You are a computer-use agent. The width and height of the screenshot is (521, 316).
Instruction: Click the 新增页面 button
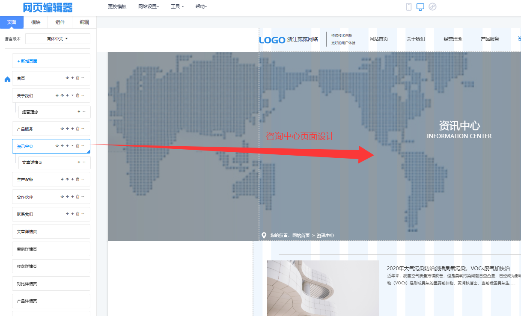point(51,61)
